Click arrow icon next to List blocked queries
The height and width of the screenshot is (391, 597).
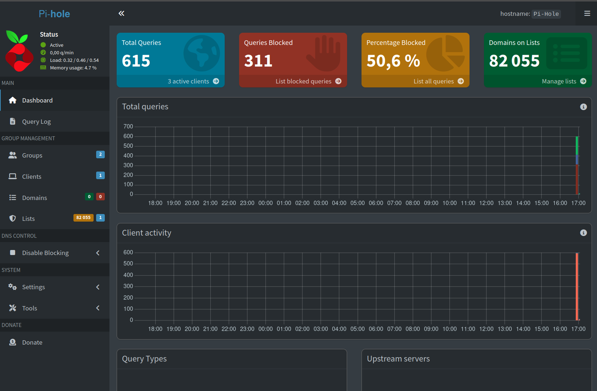[x=338, y=81]
